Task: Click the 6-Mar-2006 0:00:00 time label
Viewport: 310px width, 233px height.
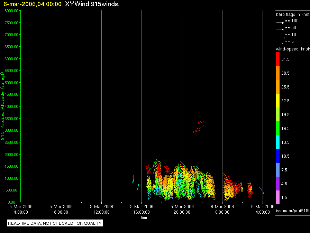Action: 222,209
